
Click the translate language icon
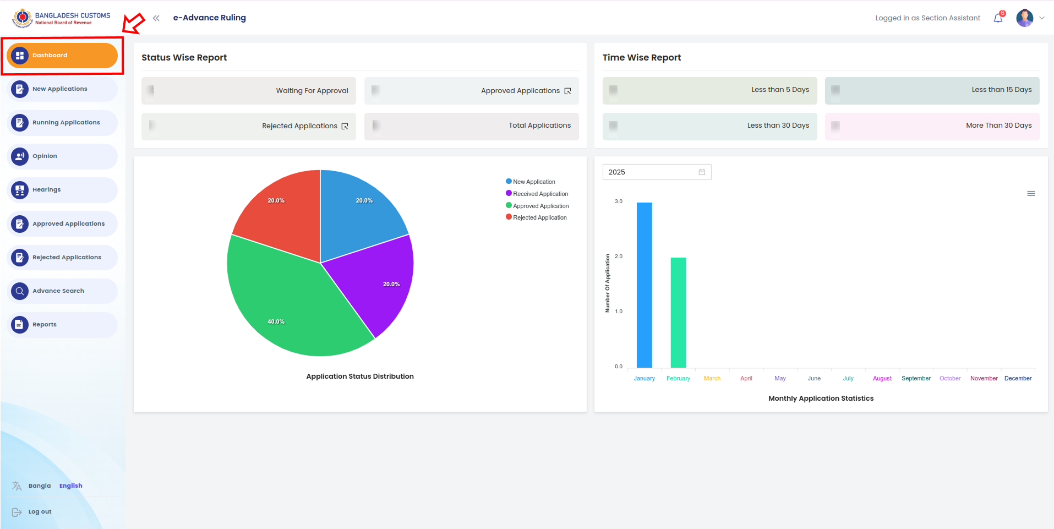(17, 486)
